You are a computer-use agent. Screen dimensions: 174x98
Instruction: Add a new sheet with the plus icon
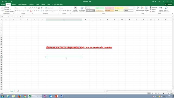(x=18, y=91)
